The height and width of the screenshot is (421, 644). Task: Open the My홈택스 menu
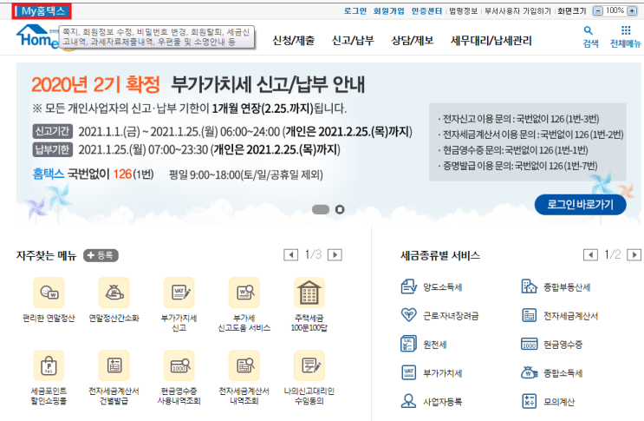pyautogui.click(x=42, y=11)
